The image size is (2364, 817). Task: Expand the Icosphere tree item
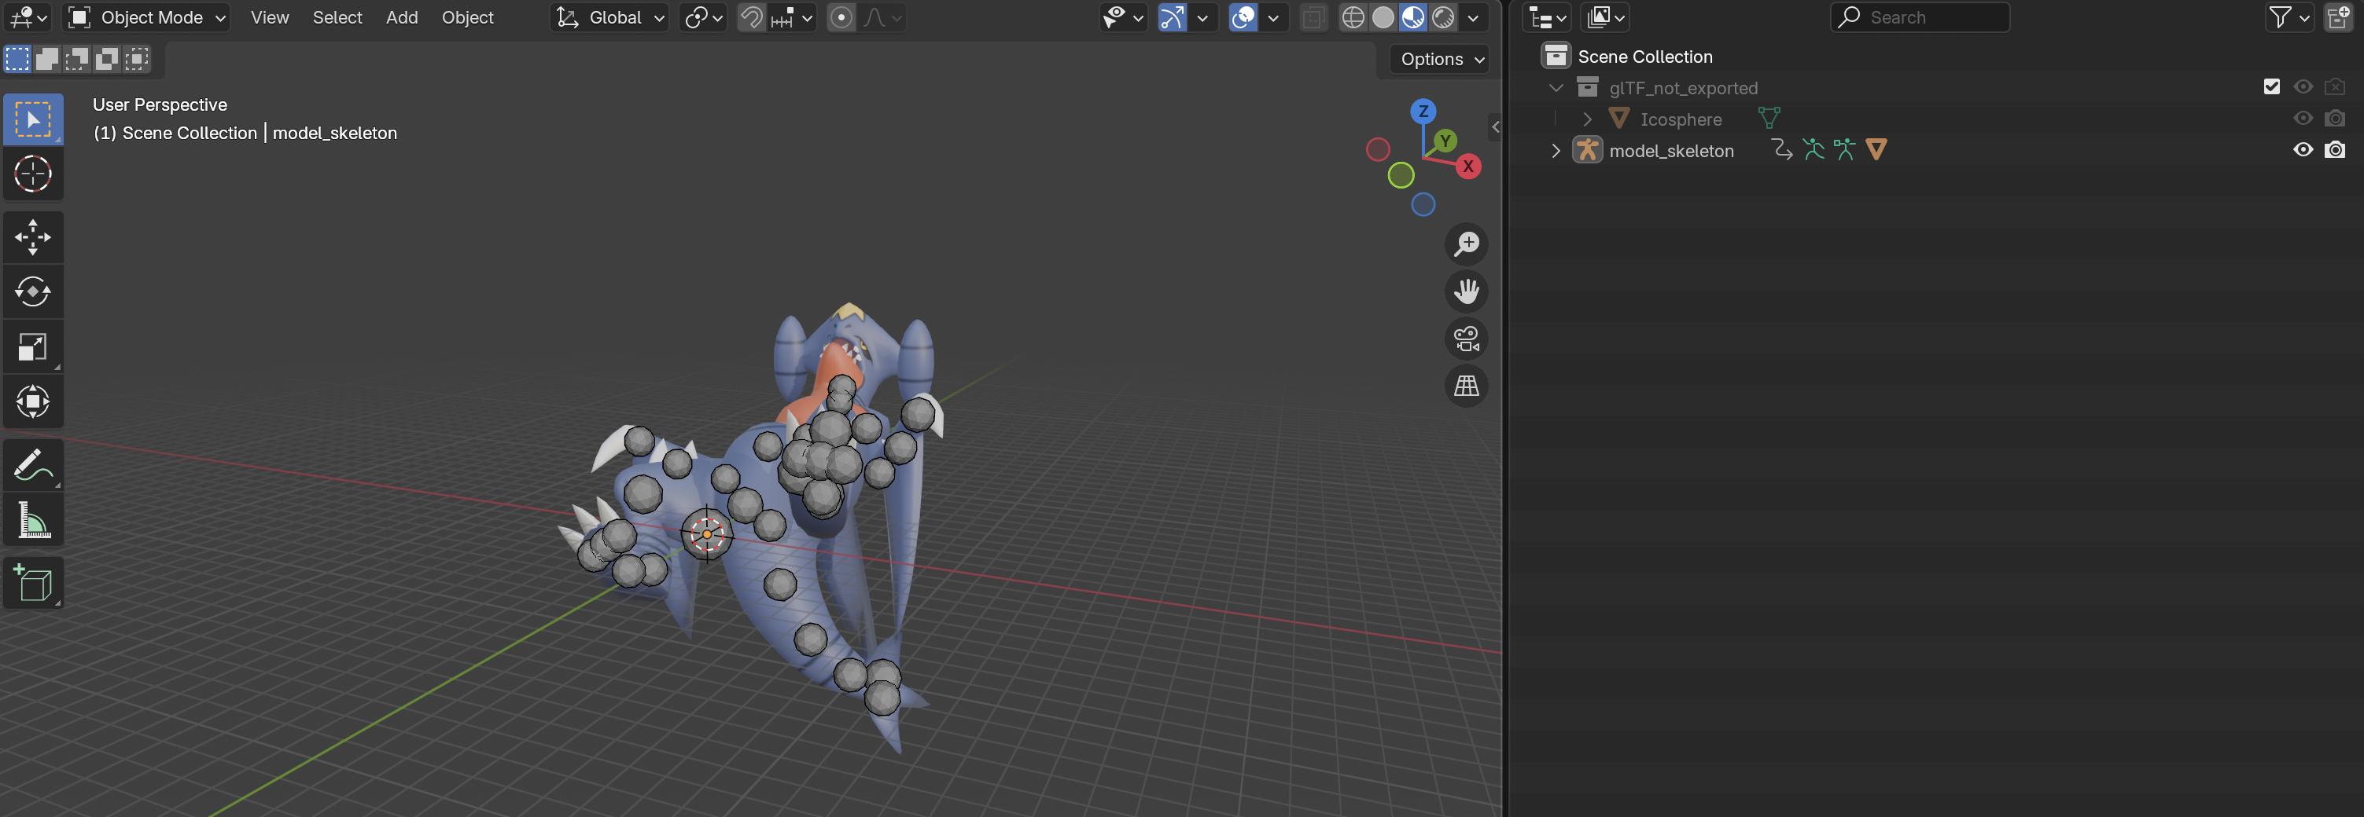click(1587, 119)
